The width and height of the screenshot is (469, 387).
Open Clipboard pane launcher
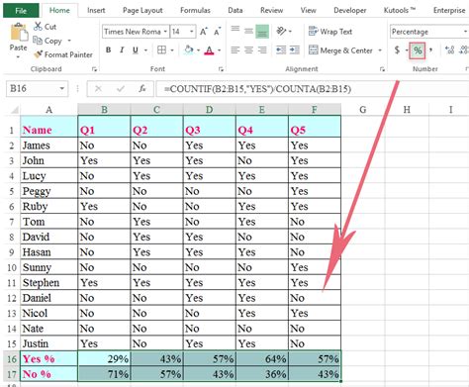point(94,69)
